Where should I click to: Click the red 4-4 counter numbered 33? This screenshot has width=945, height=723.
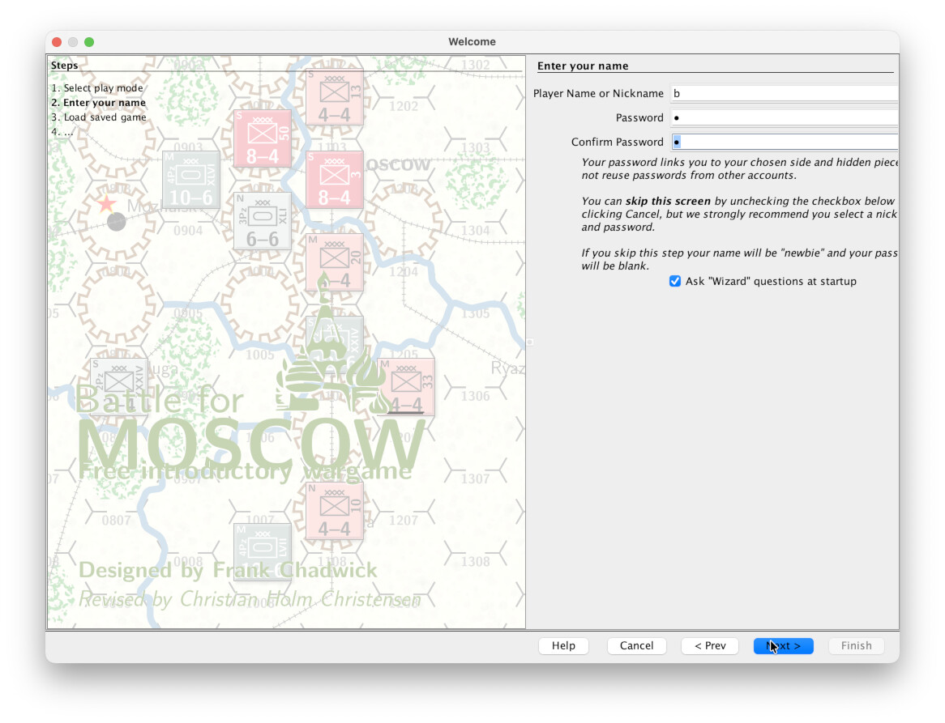pyautogui.click(x=405, y=387)
